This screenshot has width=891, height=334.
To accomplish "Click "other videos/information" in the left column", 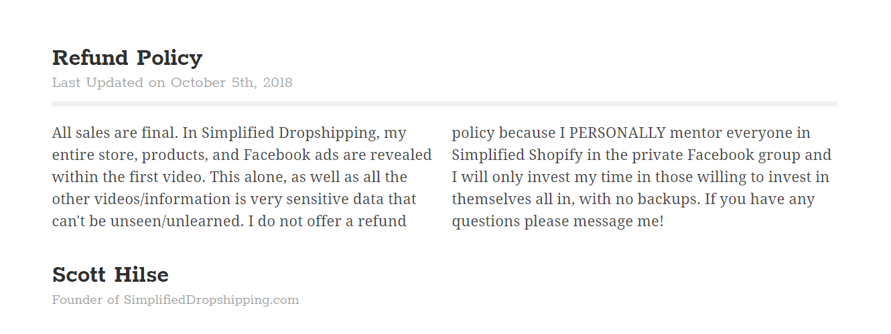I will coord(131,199).
